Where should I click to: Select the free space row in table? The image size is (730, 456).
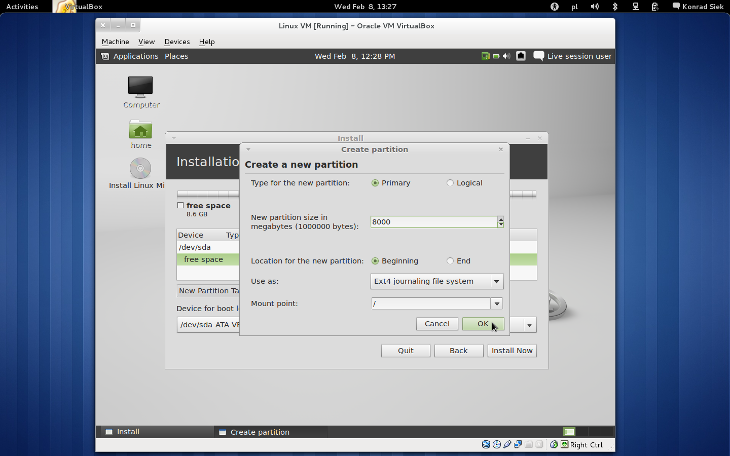point(208,259)
